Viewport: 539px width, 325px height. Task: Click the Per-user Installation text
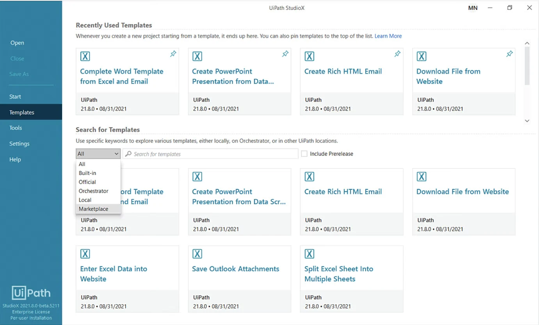[x=31, y=318]
